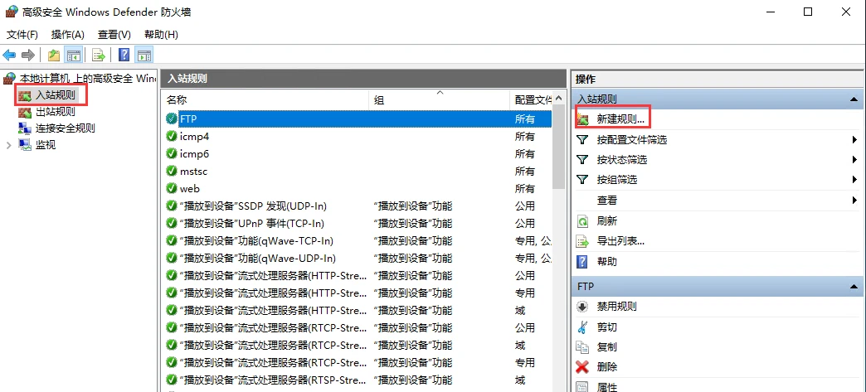Click the green check icon beside qWave-UDP-In rule
The height and width of the screenshot is (392, 866).
(171, 258)
